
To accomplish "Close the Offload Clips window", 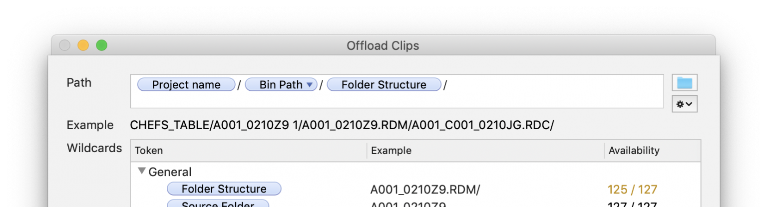I will (x=65, y=45).
